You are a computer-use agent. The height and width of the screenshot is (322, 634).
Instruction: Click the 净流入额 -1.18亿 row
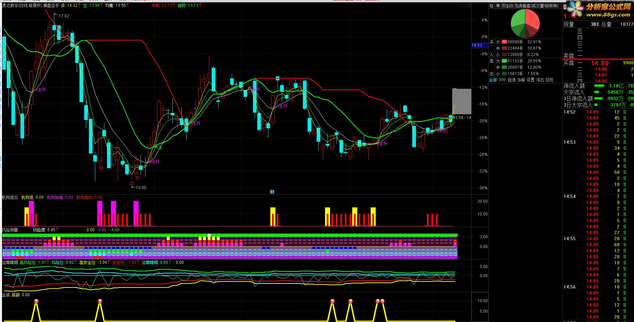point(598,86)
